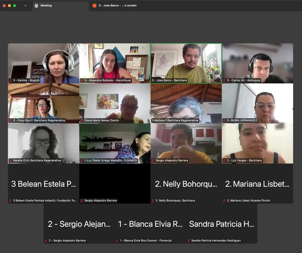The image size is (302, 253).
Task: Click muted mic icon beside 2 - Sergio Alejandro Barrera
Action: pyautogui.click(x=46, y=241)
